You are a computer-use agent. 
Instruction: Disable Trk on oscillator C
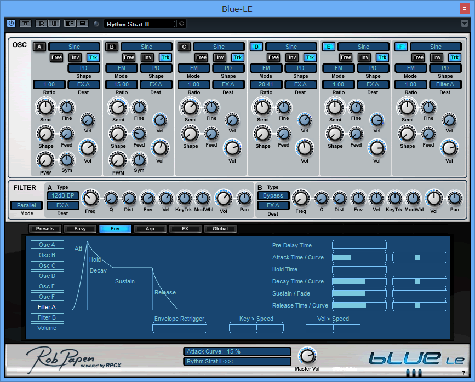click(238, 57)
